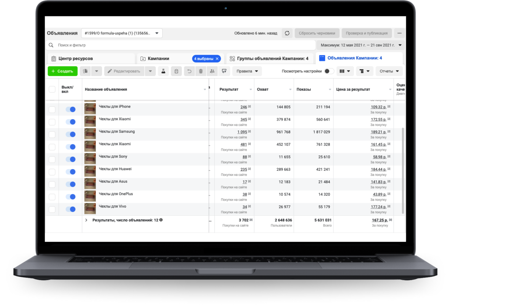Image resolution: width=511 pixels, height=306 pixels.
Task: Open the Отчеты dropdown
Action: pyautogui.click(x=389, y=71)
